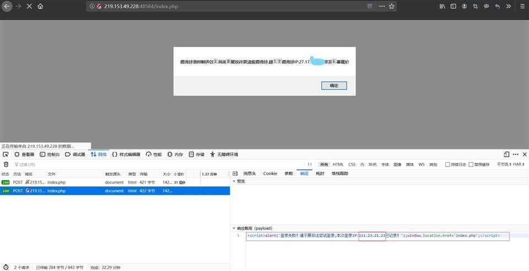Activate the element picker tool in devtools
Image resolution: width=529 pixels, height=271 pixels.
point(6,154)
